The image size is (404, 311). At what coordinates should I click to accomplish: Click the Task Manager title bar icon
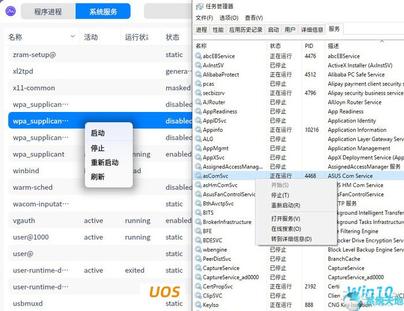(x=200, y=6)
